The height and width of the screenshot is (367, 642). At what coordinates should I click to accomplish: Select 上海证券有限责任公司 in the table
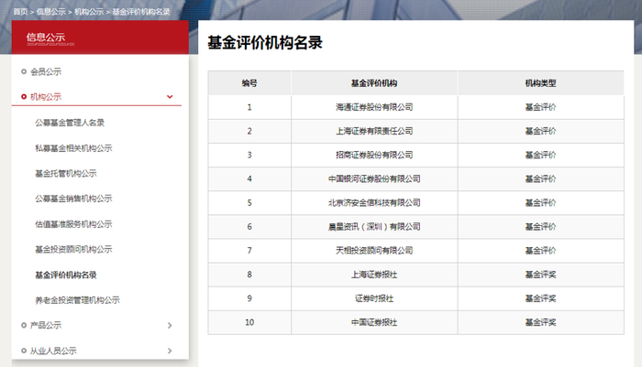coord(374,131)
